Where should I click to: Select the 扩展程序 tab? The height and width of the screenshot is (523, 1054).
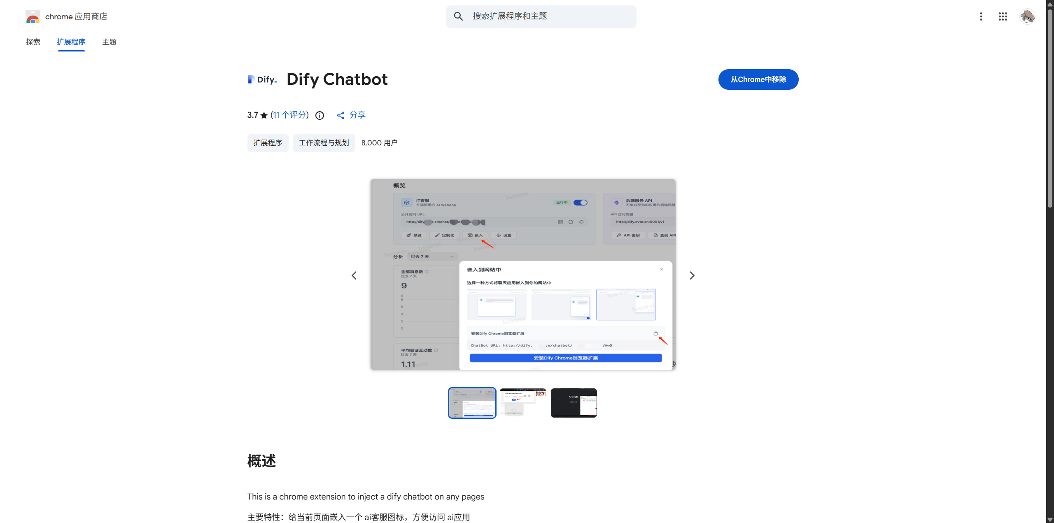[x=71, y=42]
